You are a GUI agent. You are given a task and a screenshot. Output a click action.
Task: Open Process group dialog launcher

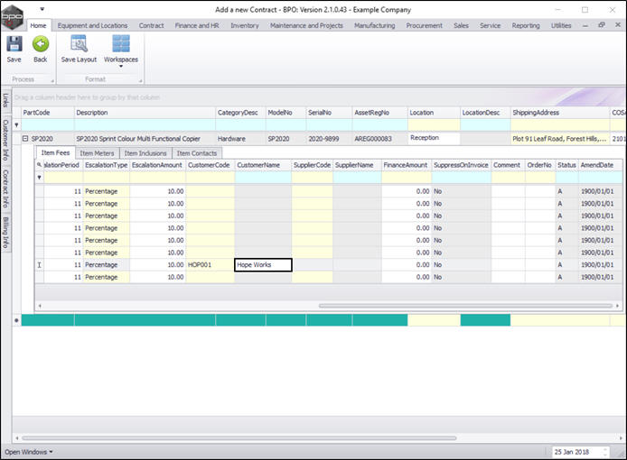tap(52, 81)
